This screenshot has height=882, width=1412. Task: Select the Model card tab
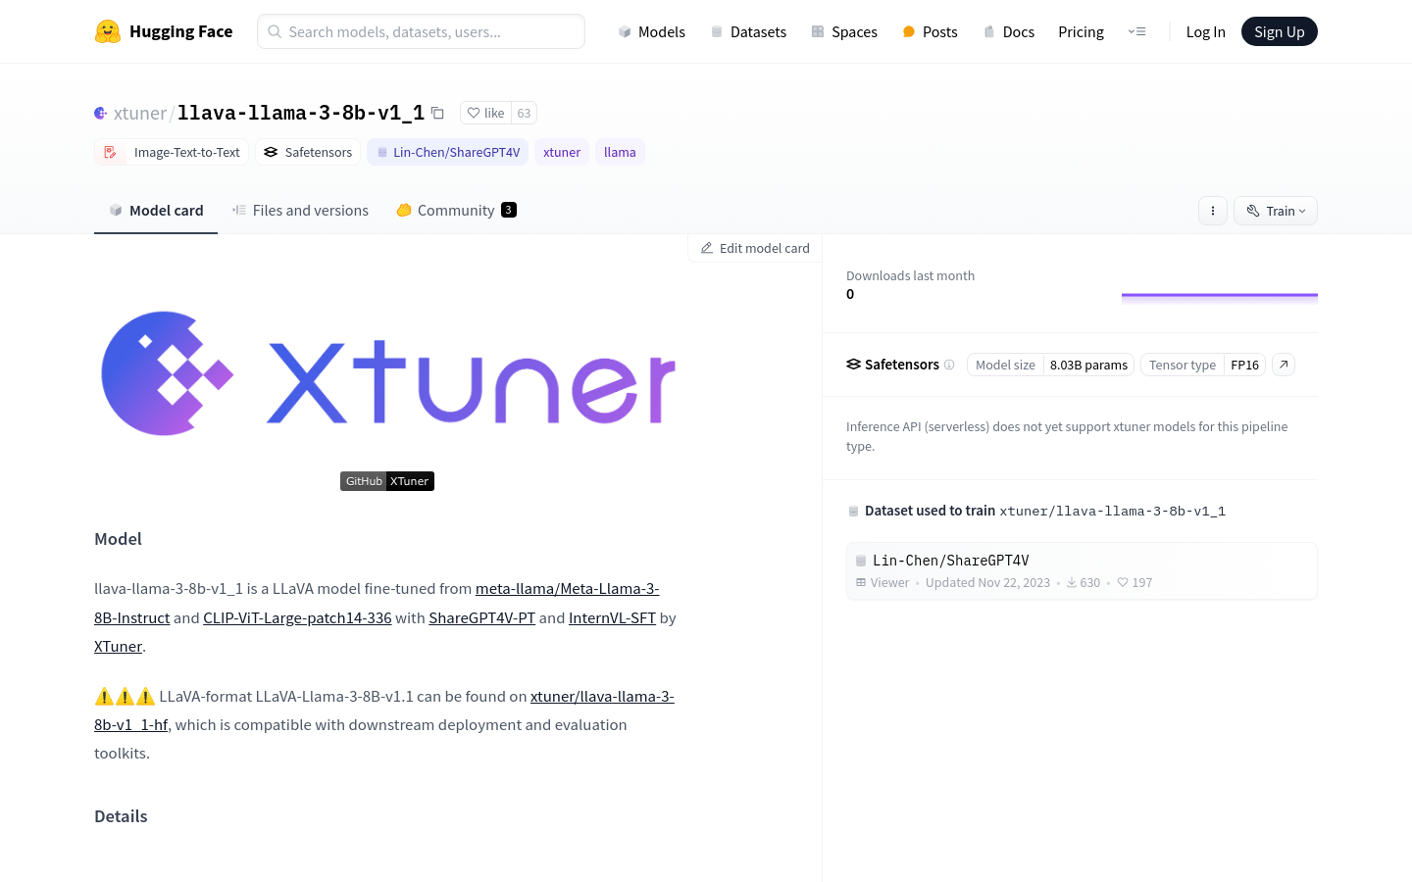tap(156, 210)
